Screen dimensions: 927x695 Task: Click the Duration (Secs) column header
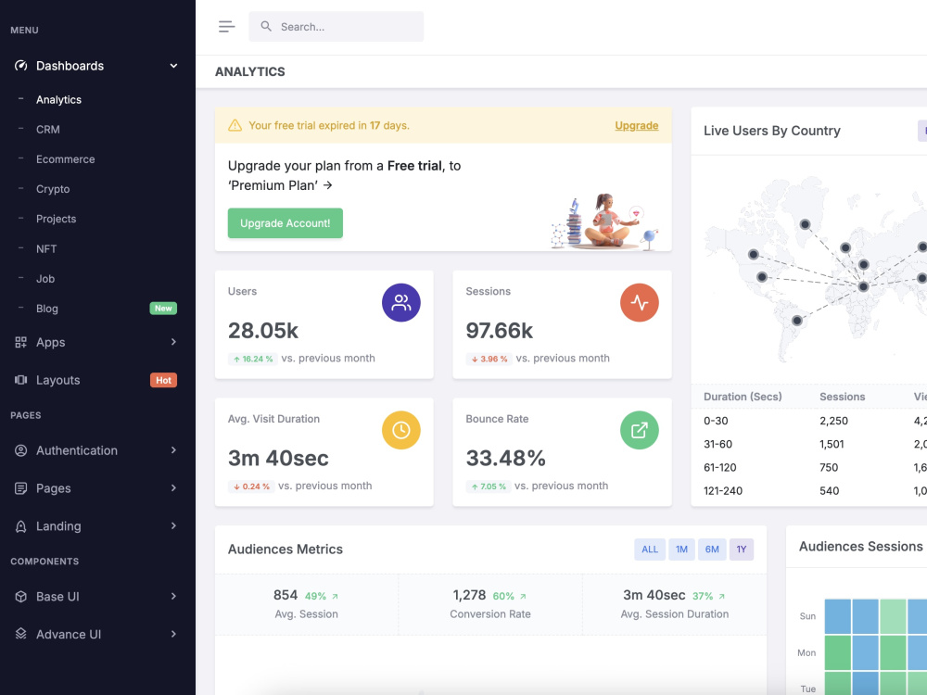pyautogui.click(x=743, y=397)
